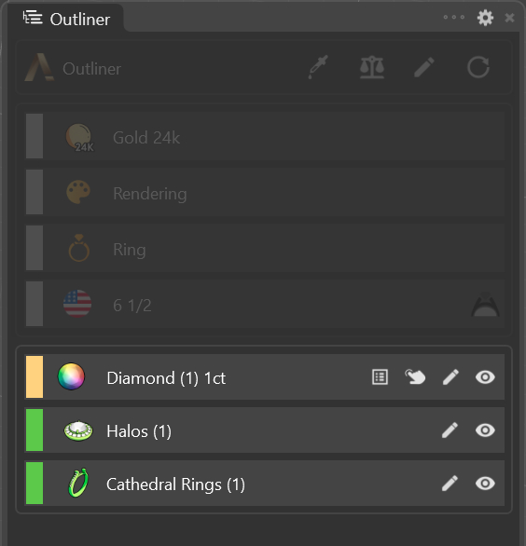Click the eyedropper icon in Outliner header
This screenshot has width=526, height=546.
click(318, 67)
